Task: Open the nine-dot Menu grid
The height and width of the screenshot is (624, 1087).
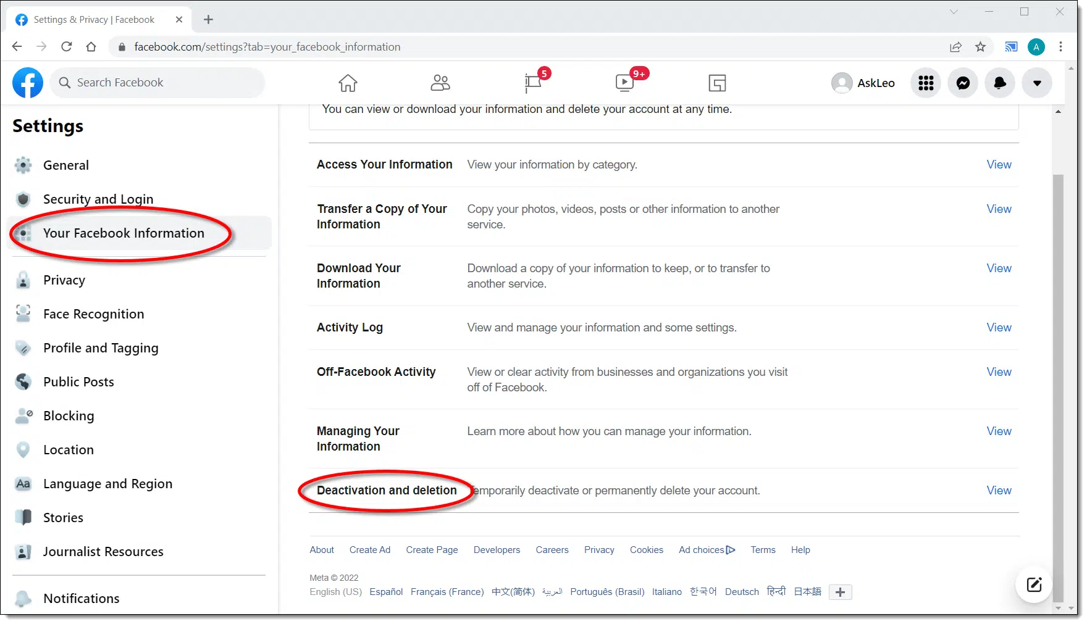Action: [x=926, y=83]
